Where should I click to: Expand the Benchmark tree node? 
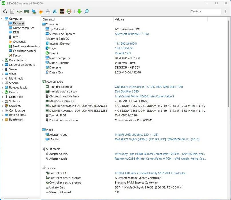point(2,120)
